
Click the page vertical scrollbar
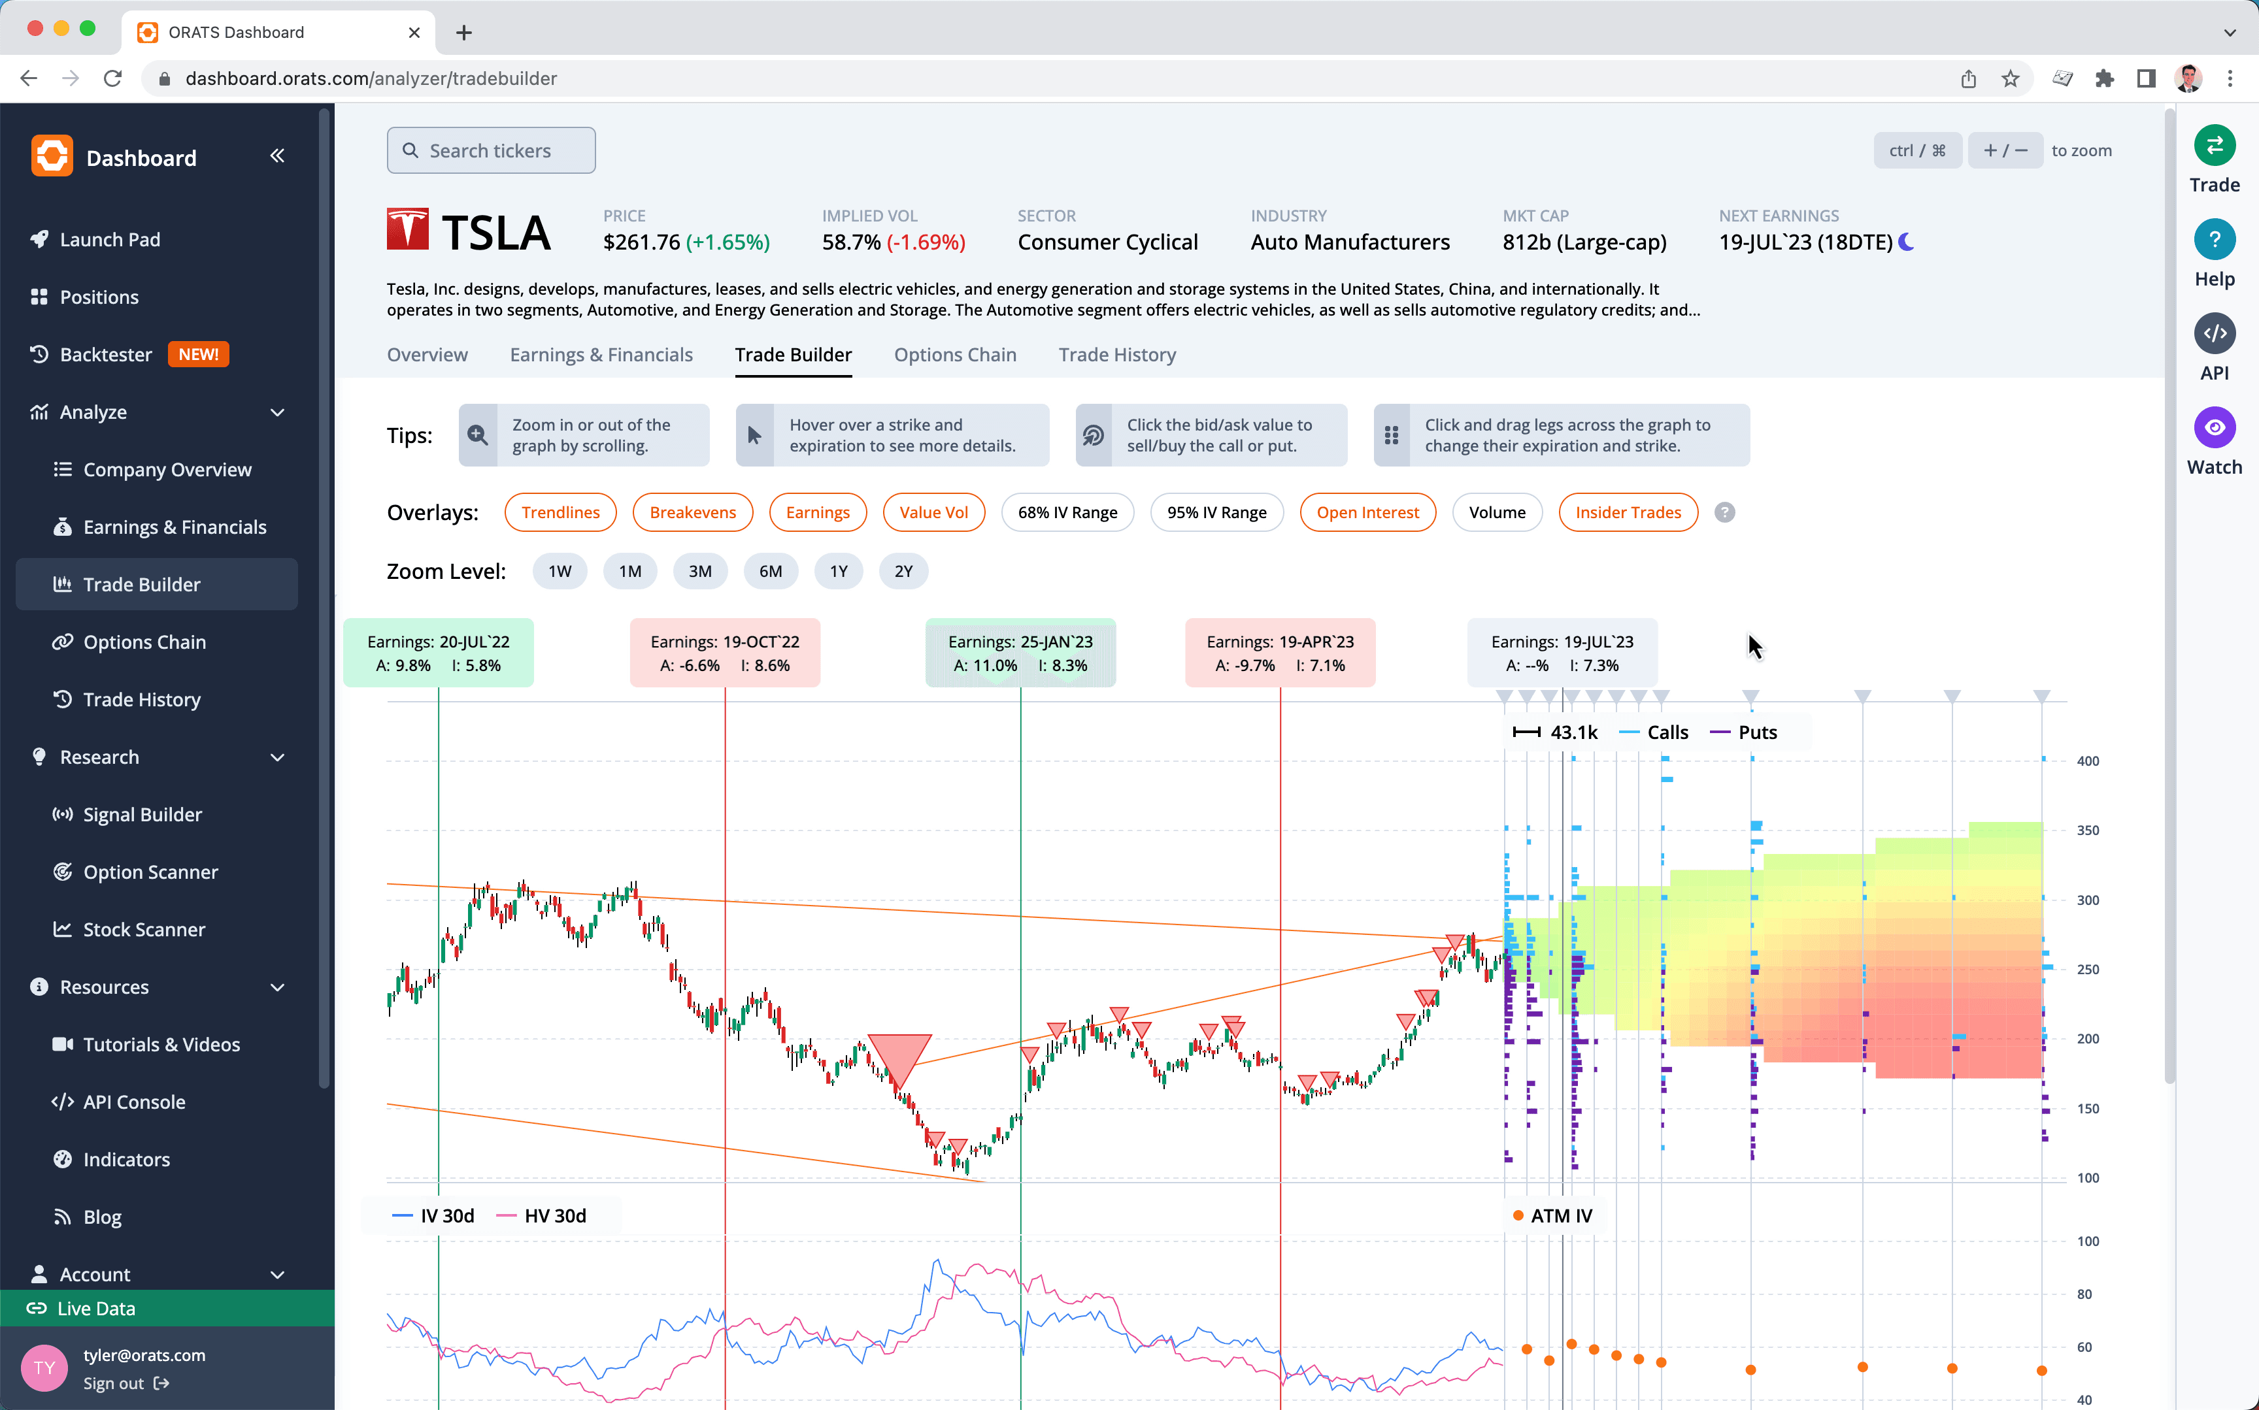coord(2169,597)
